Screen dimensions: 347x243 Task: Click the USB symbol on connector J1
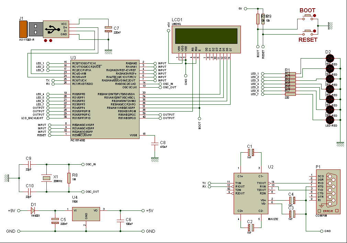pyautogui.click(x=52, y=29)
